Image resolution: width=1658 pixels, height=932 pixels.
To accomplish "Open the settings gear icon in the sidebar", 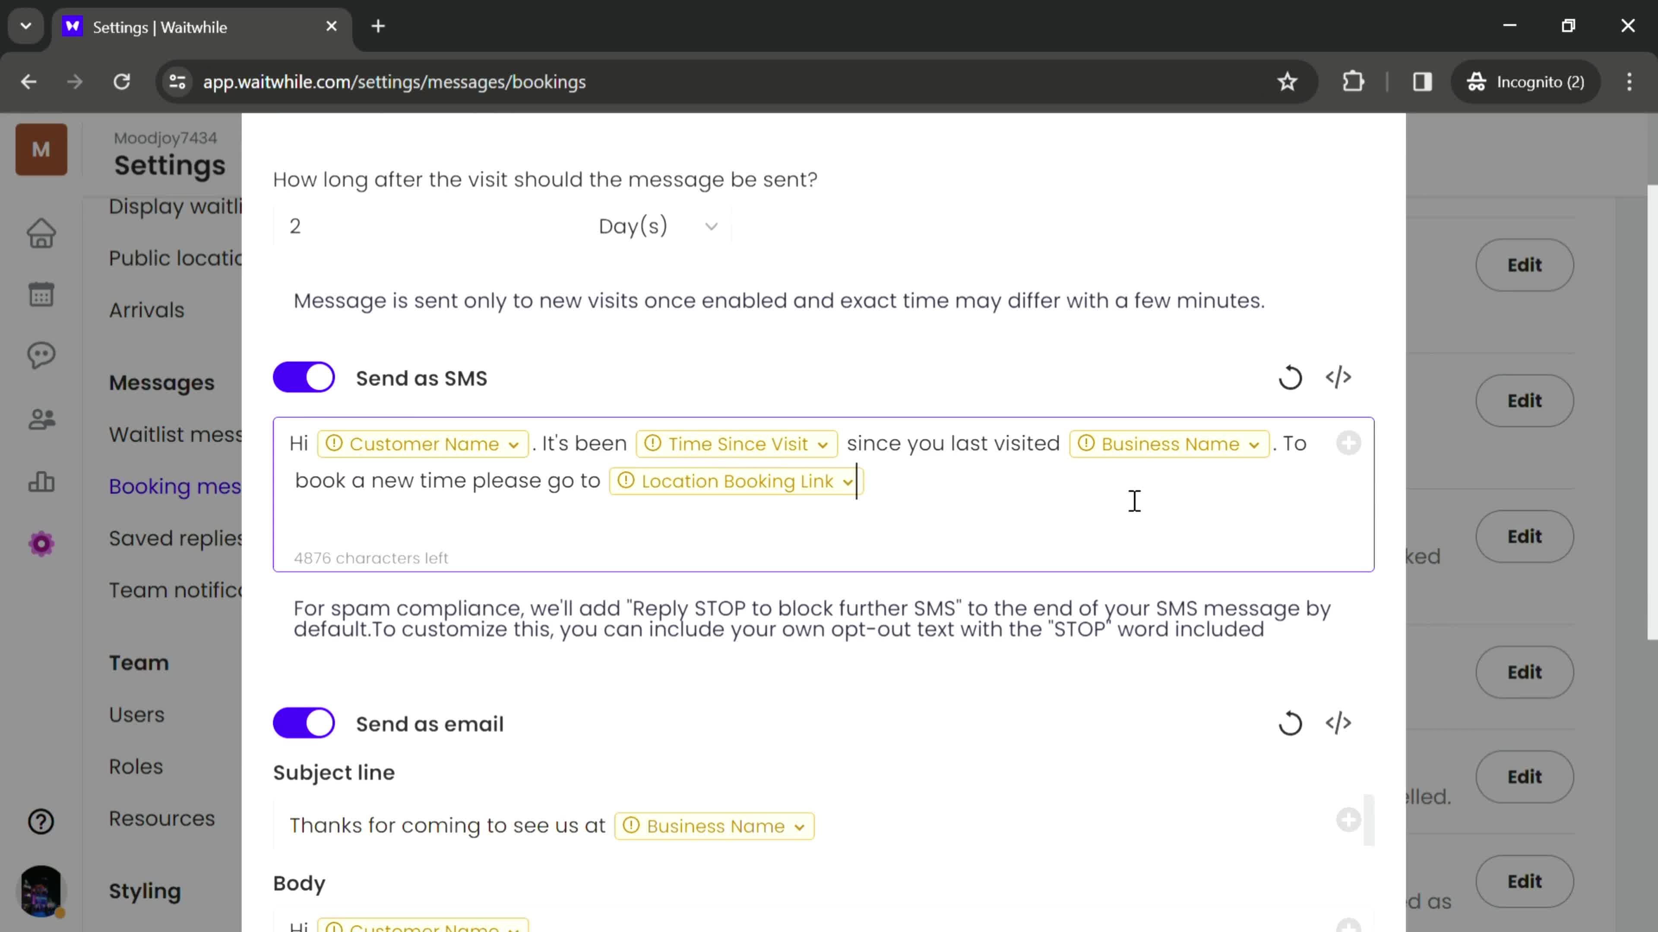I will pyautogui.click(x=41, y=544).
